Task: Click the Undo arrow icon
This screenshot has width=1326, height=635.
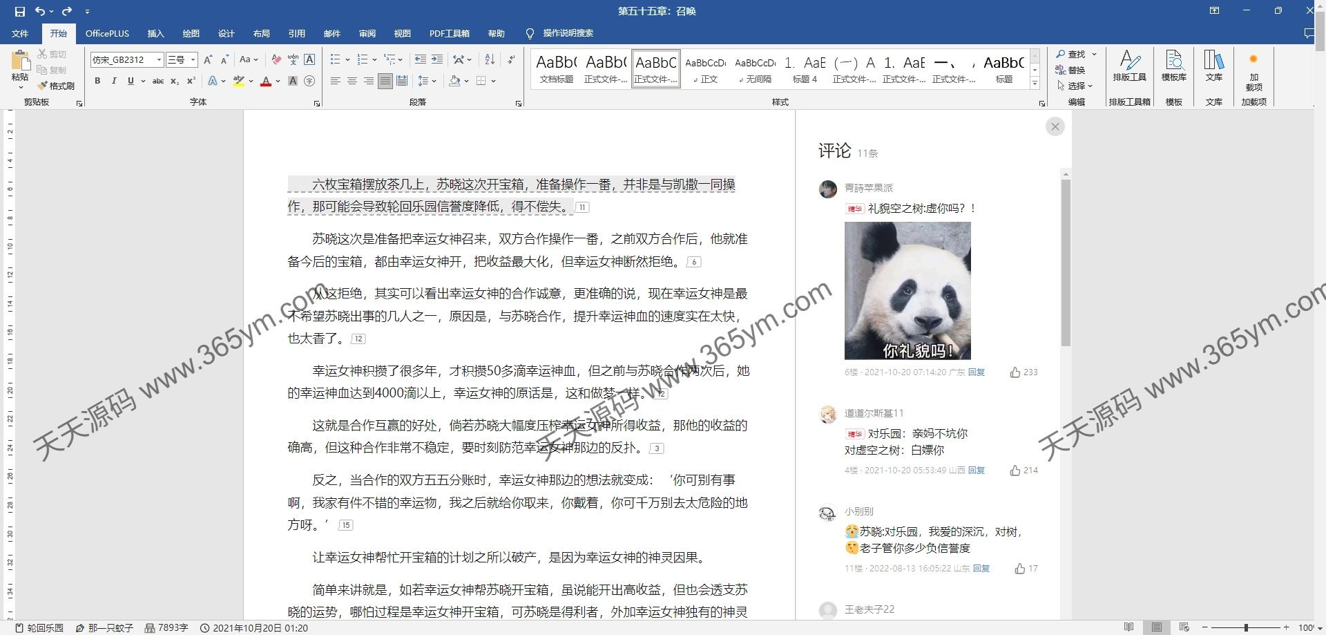Action: (x=40, y=11)
